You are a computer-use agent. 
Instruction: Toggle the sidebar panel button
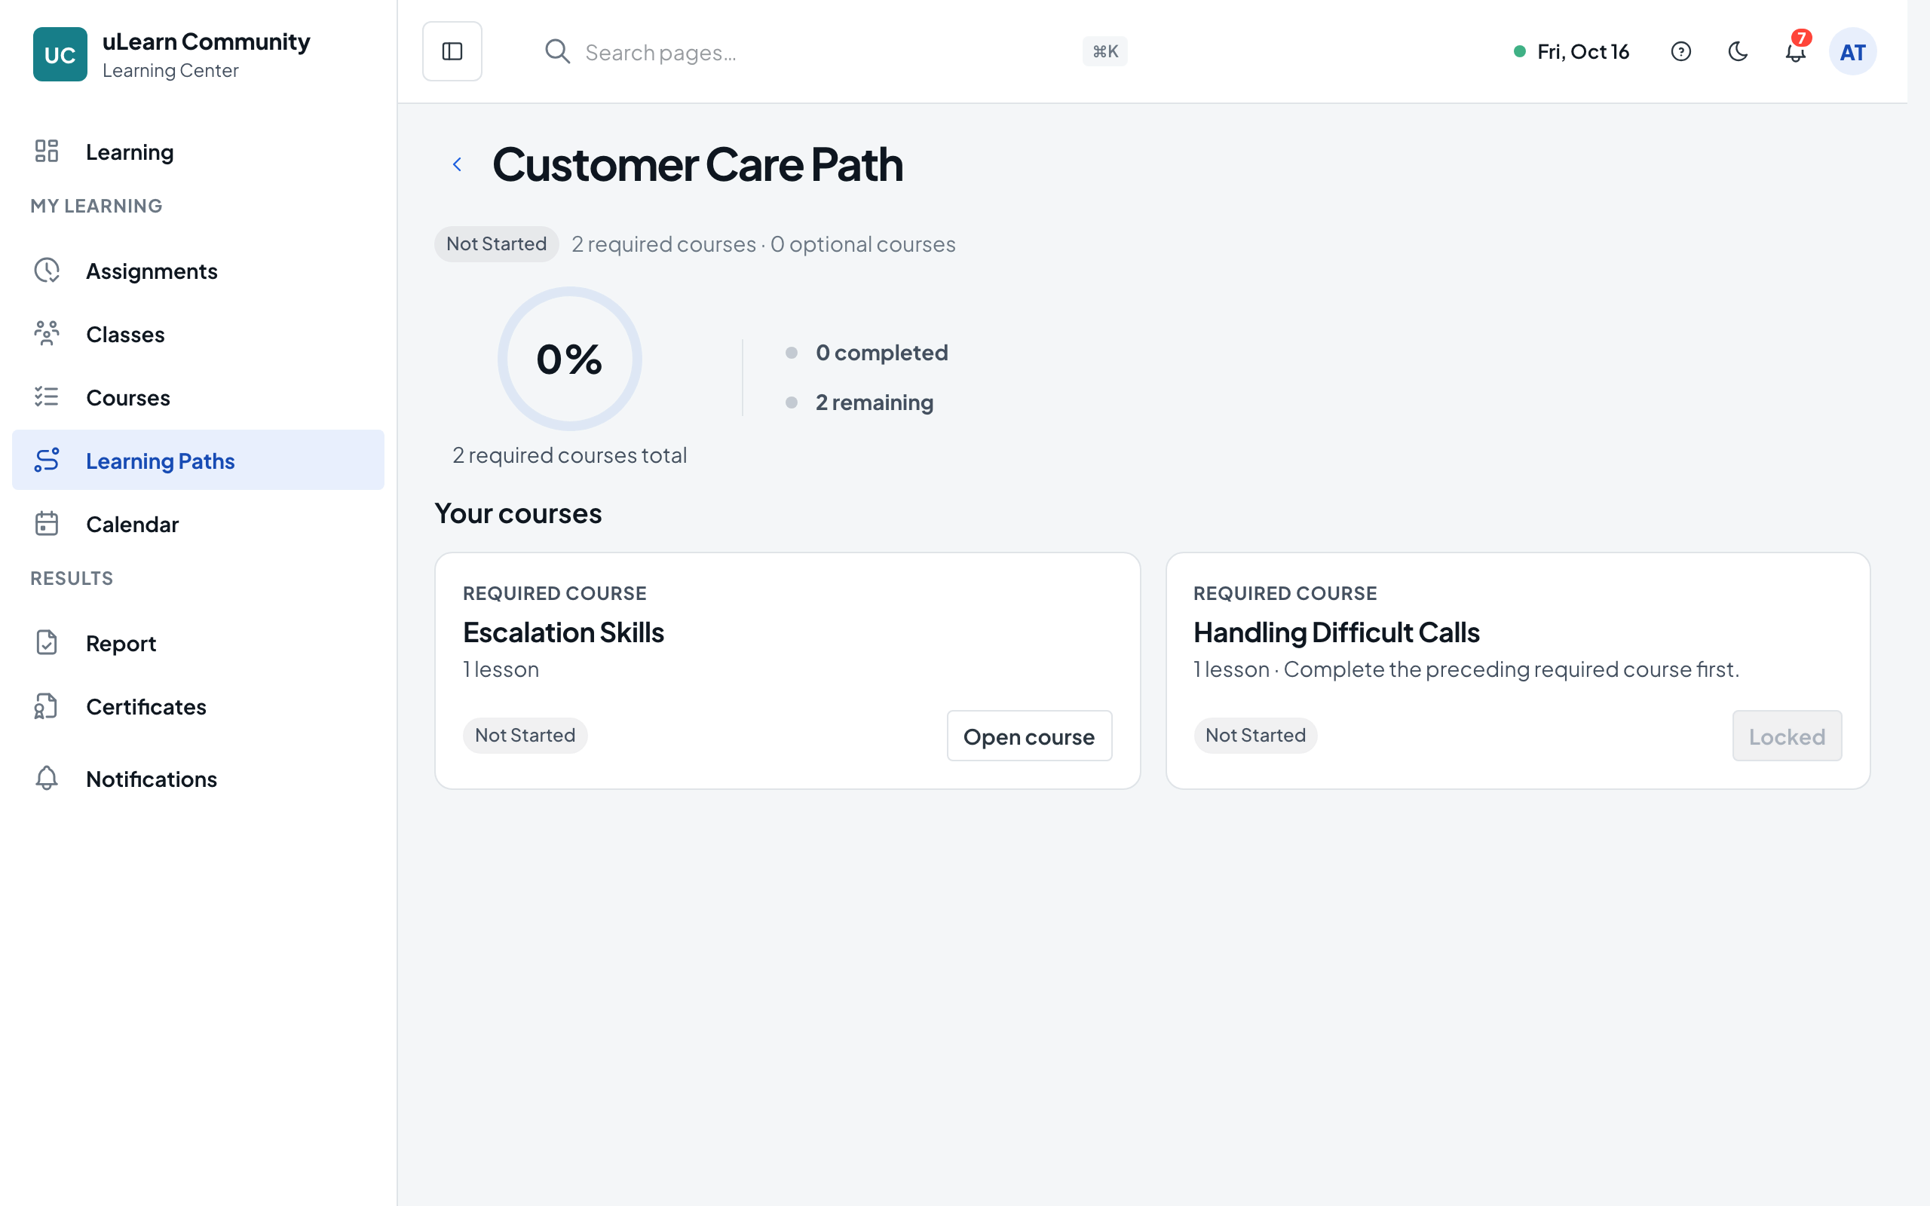(x=452, y=51)
